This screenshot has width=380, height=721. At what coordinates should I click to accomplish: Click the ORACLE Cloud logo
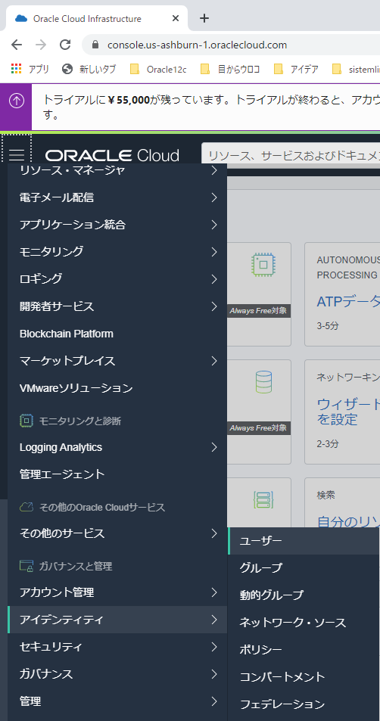[x=112, y=155]
